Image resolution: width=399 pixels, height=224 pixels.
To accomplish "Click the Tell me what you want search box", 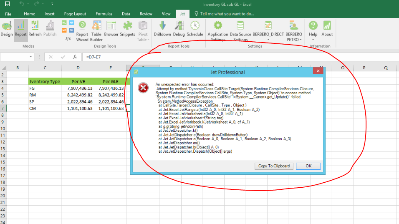I will pyautogui.click(x=225, y=14).
